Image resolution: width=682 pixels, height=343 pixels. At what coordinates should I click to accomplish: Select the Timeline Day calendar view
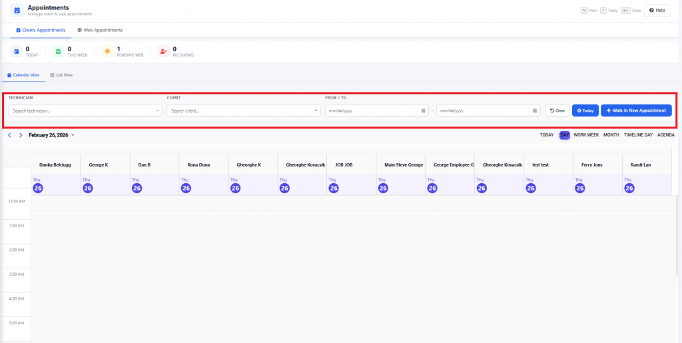(638, 135)
